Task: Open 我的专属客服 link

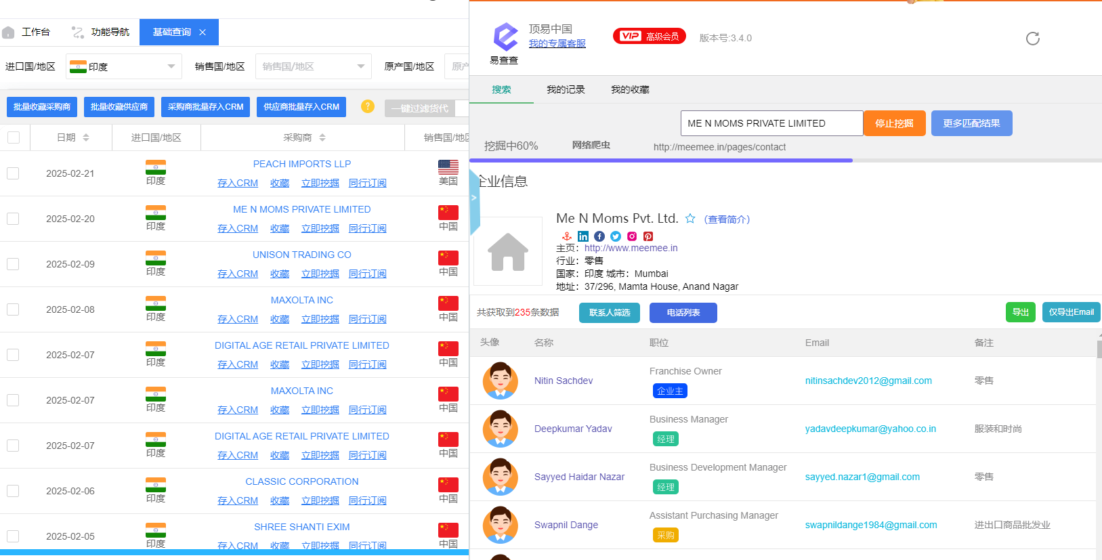Action: point(557,43)
